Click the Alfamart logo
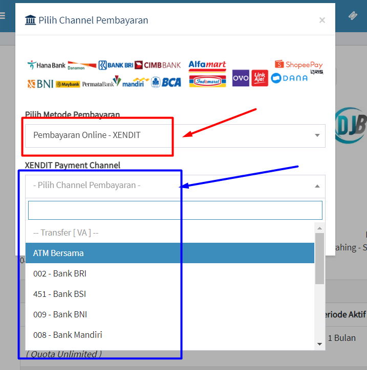The height and width of the screenshot is (370, 367). 207,66
